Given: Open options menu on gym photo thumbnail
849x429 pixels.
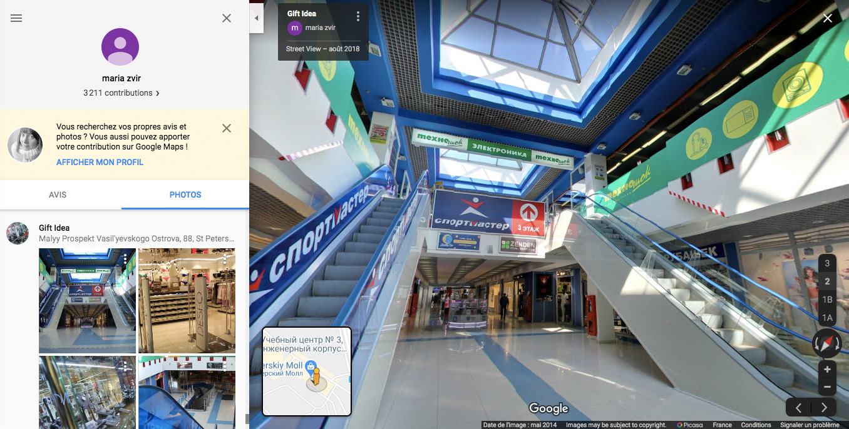Looking at the screenshot, I should [126, 366].
